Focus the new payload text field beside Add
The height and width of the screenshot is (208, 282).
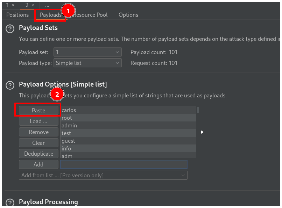tap(124, 164)
